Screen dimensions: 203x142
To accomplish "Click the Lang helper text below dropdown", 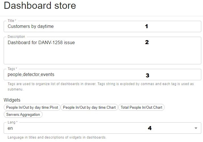I will coord(57,137).
